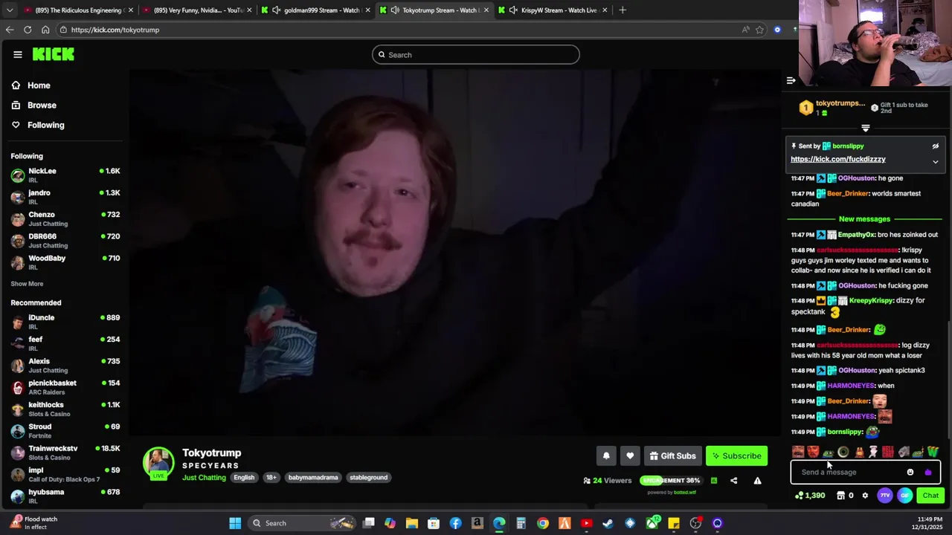Expand the pinned message chevron
The width and height of the screenshot is (952, 535).
(x=936, y=162)
